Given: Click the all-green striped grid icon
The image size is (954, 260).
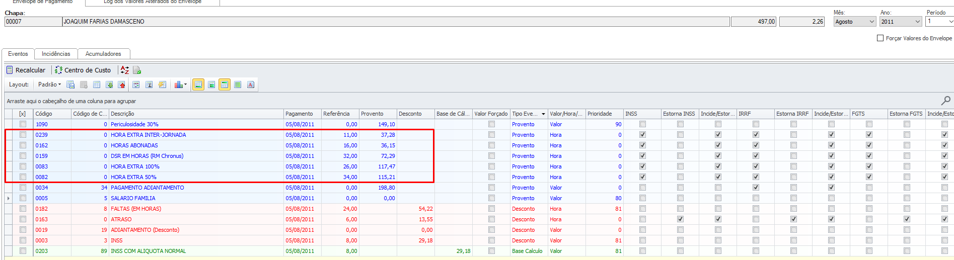Looking at the screenshot, I should click(x=238, y=84).
